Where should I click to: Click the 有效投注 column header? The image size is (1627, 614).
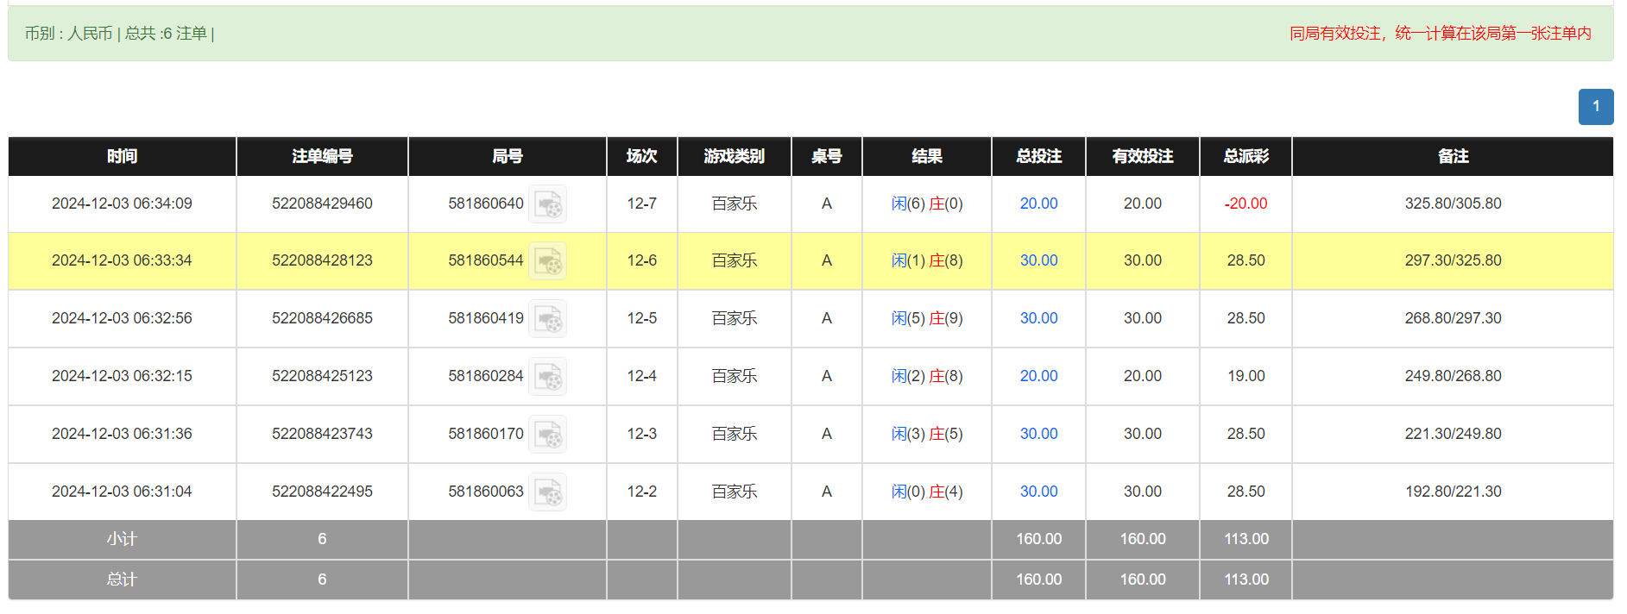(1142, 156)
